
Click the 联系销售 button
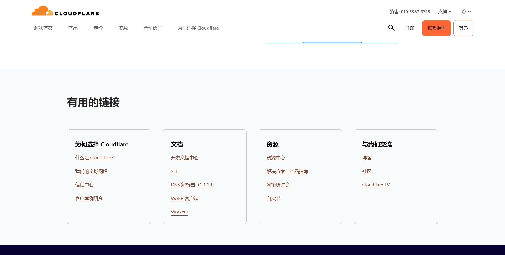click(x=436, y=28)
